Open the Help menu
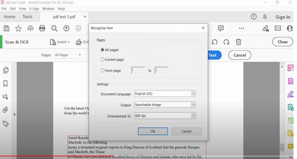The height and width of the screenshot is (159, 297). [61, 9]
